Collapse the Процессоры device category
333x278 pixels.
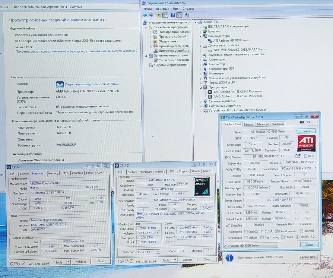coord(201,87)
